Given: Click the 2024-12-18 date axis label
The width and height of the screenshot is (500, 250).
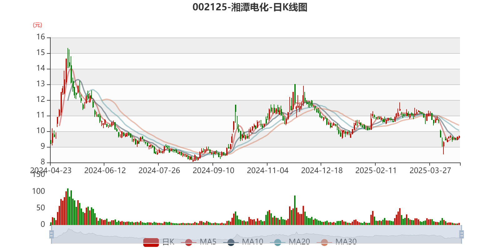Looking at the screenshot, I should 322,170.
